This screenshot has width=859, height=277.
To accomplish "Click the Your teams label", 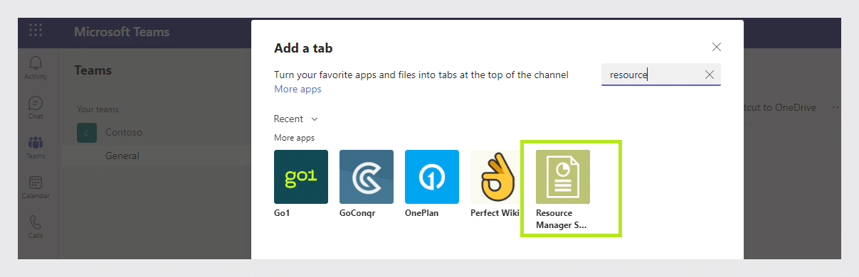I will pyautogui.click(x=98, y=109).
